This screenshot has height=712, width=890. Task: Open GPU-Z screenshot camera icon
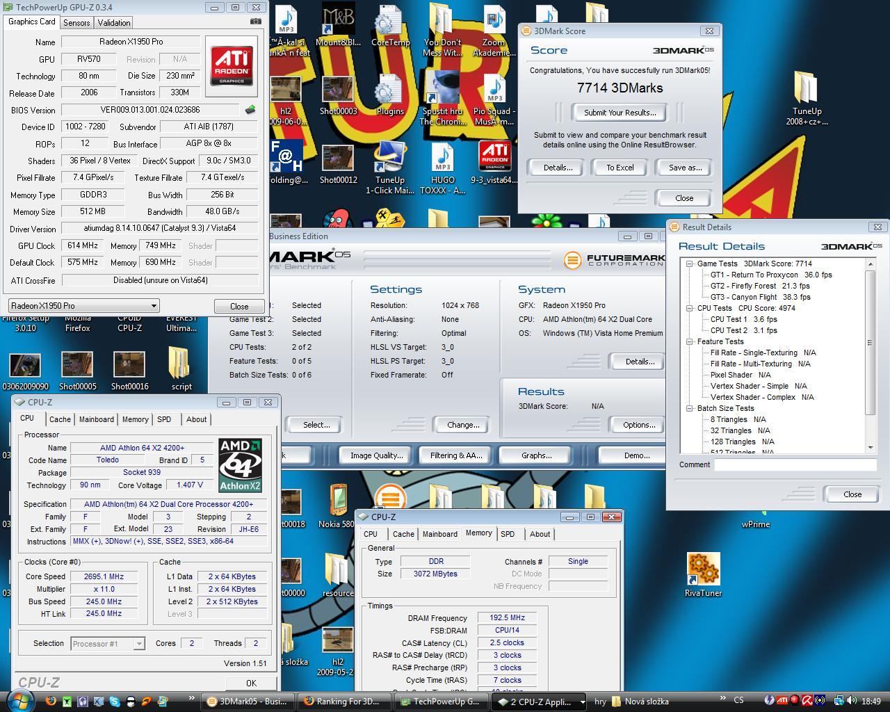(x=256, y=22)
